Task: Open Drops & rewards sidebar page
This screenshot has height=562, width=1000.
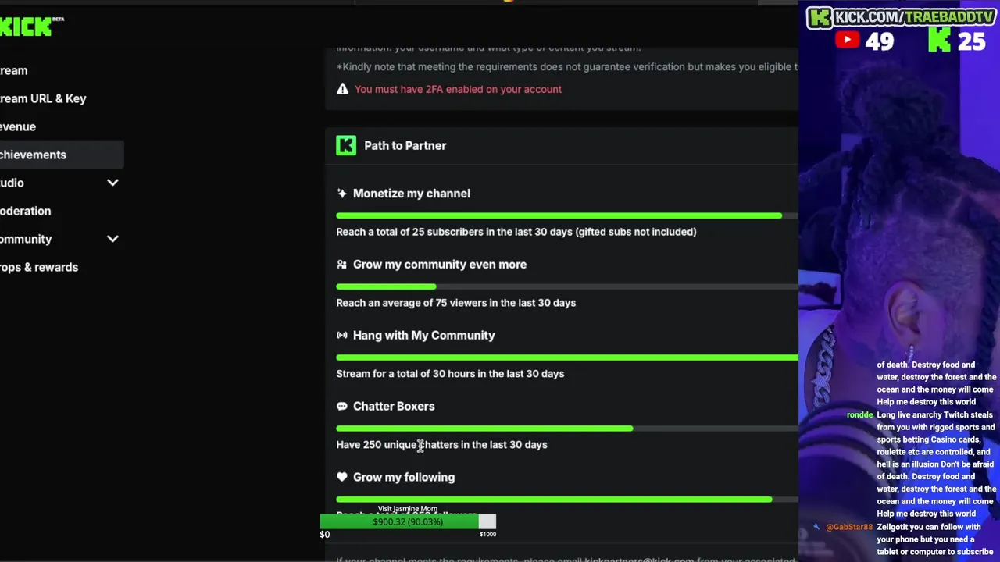Action: coord(39,267)
